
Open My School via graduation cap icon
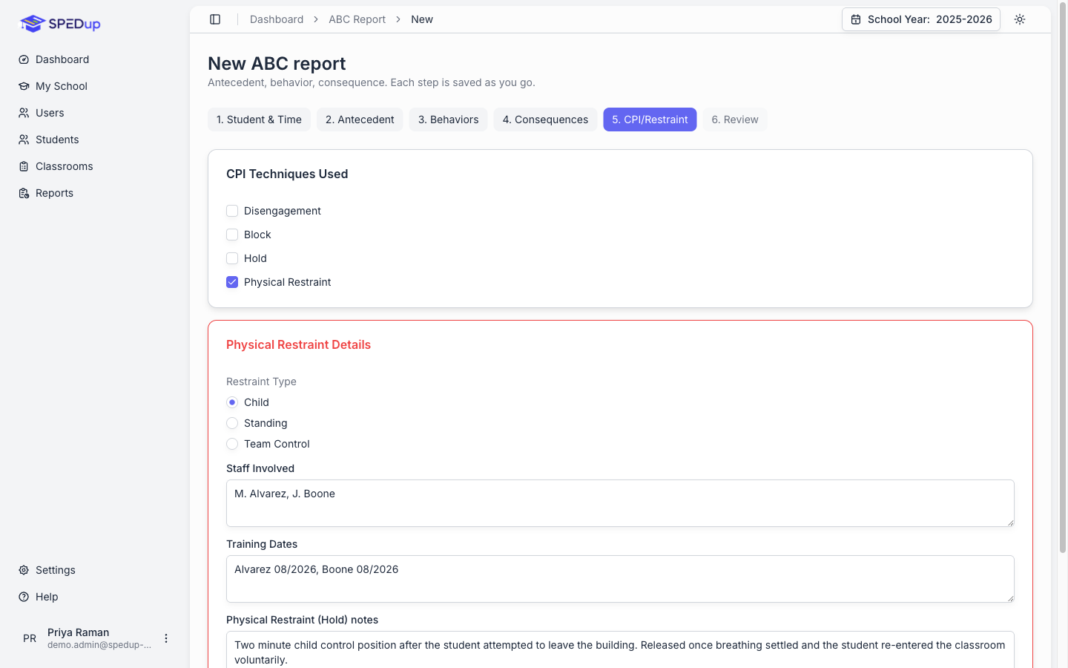pyautogui.click(x=24, y=86)
